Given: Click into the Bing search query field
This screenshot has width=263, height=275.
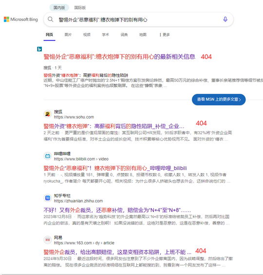Looking at the screenshot, I should 138,19.
